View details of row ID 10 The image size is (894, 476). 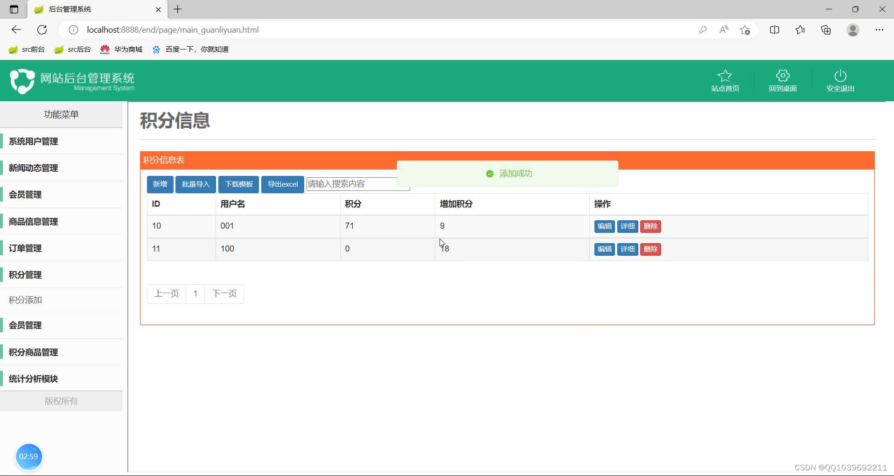coord(628,226)
